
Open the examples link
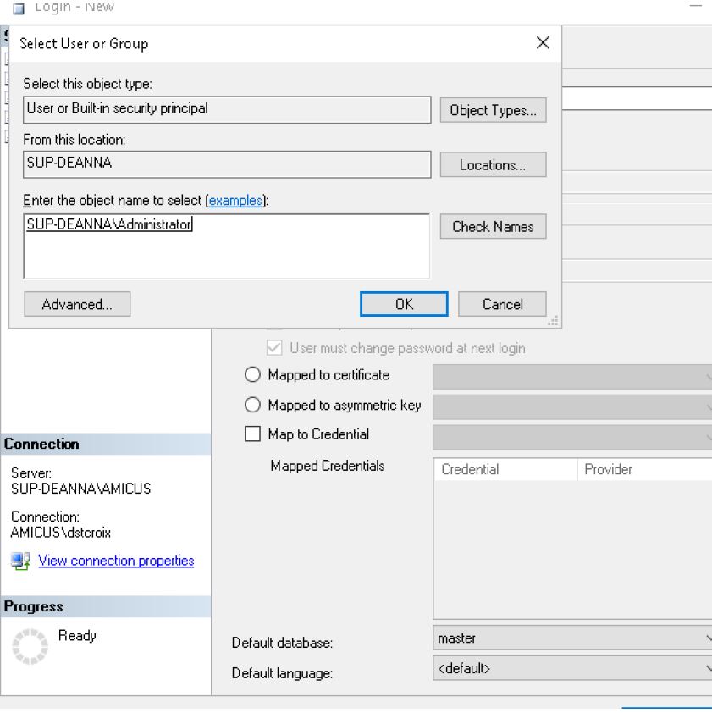point(236,201)
